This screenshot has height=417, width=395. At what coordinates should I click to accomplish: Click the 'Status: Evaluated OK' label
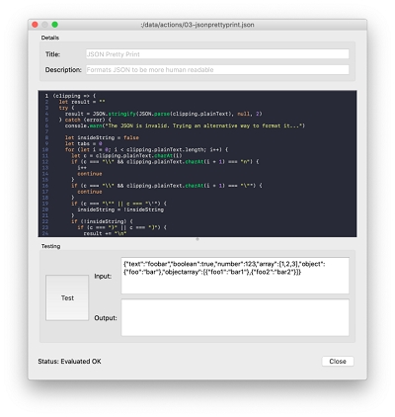point(69,362)
